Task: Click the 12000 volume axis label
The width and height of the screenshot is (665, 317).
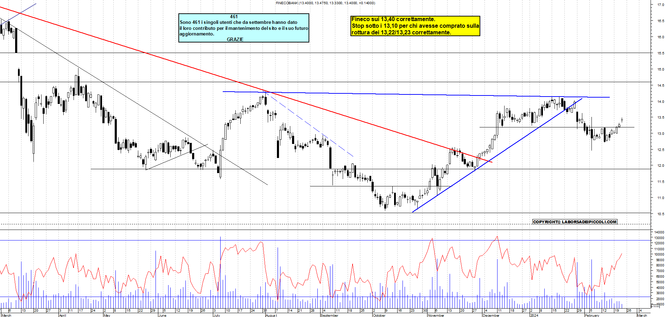Action: pos(659,243)
